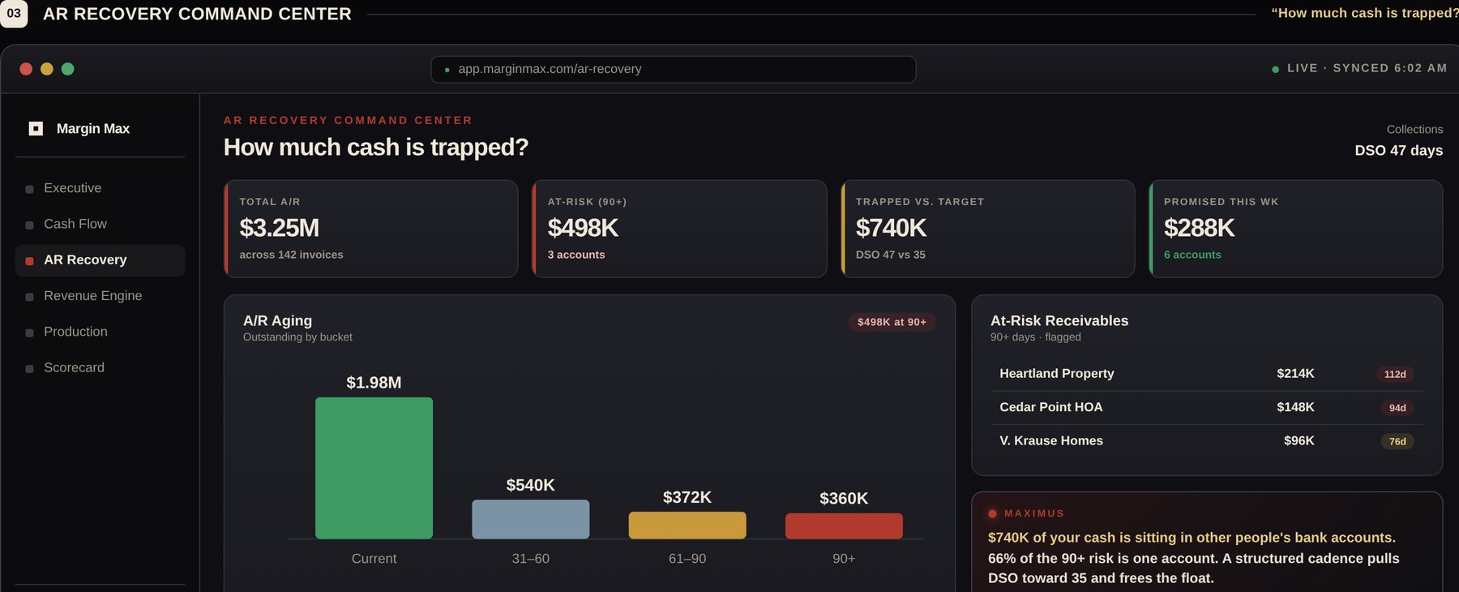Click the Revenue Engine bullet icon
The width and height of the screenshot is (1459, 592).
pos(29,297)
